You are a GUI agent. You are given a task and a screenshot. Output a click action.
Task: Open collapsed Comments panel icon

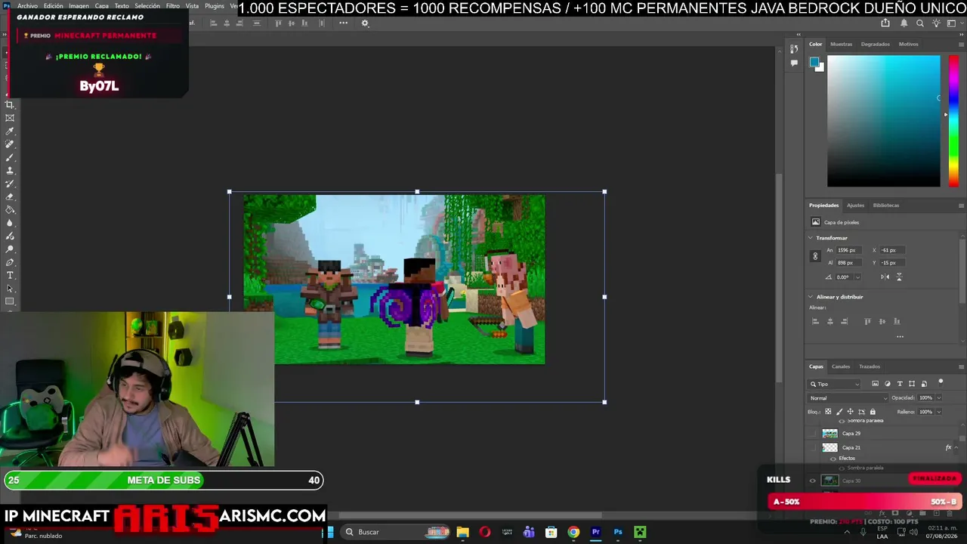click(x=794, y=63)
